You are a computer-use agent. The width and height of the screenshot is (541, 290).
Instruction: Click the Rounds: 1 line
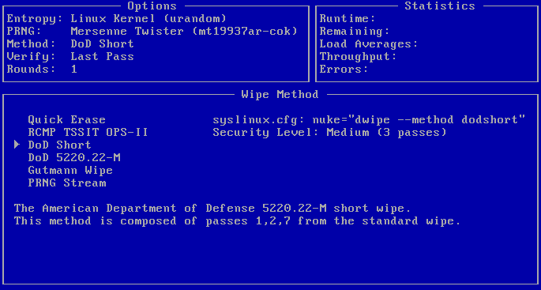pyautogui.click(x=42, y=69)
